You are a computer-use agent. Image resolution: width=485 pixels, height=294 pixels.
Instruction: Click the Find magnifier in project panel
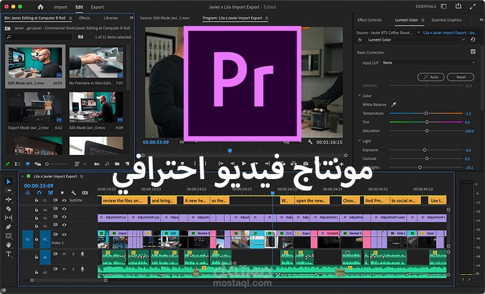click(107, 164)
